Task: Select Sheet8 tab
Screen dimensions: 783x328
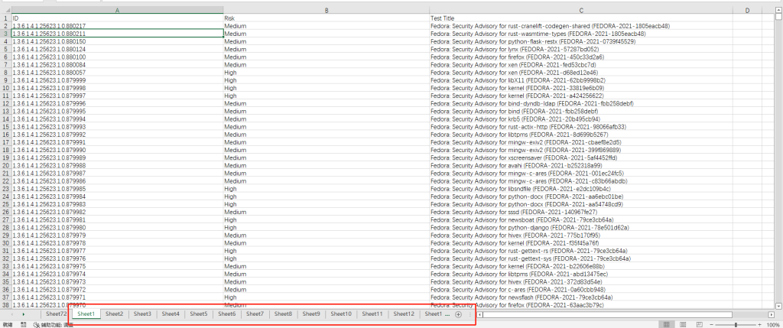Action: click(x=283, y=314)
